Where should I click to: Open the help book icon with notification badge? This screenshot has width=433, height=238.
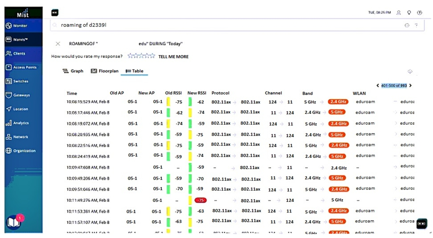click(13, 222)
